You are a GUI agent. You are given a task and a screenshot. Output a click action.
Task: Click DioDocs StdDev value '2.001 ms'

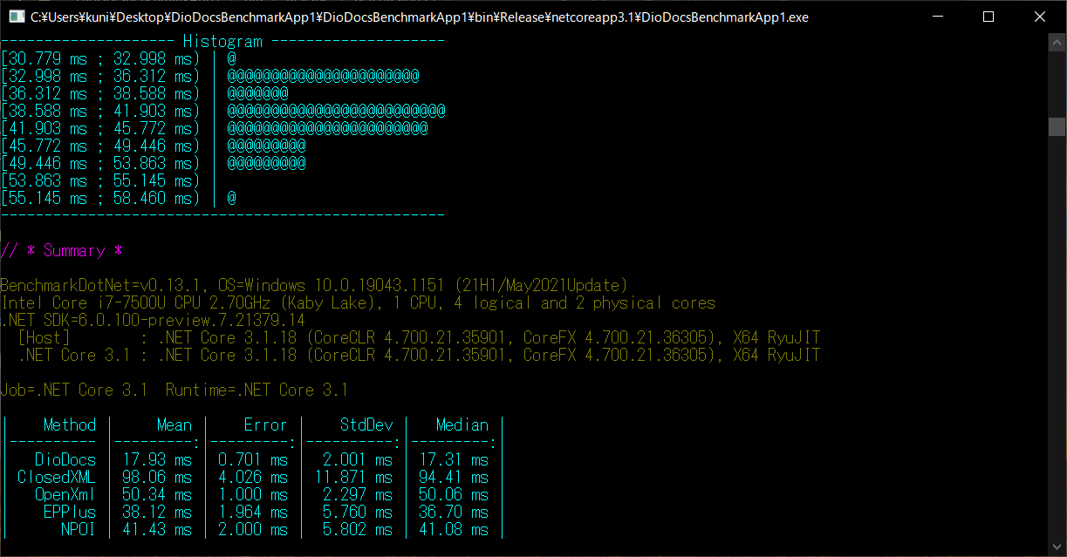point(358,459)
